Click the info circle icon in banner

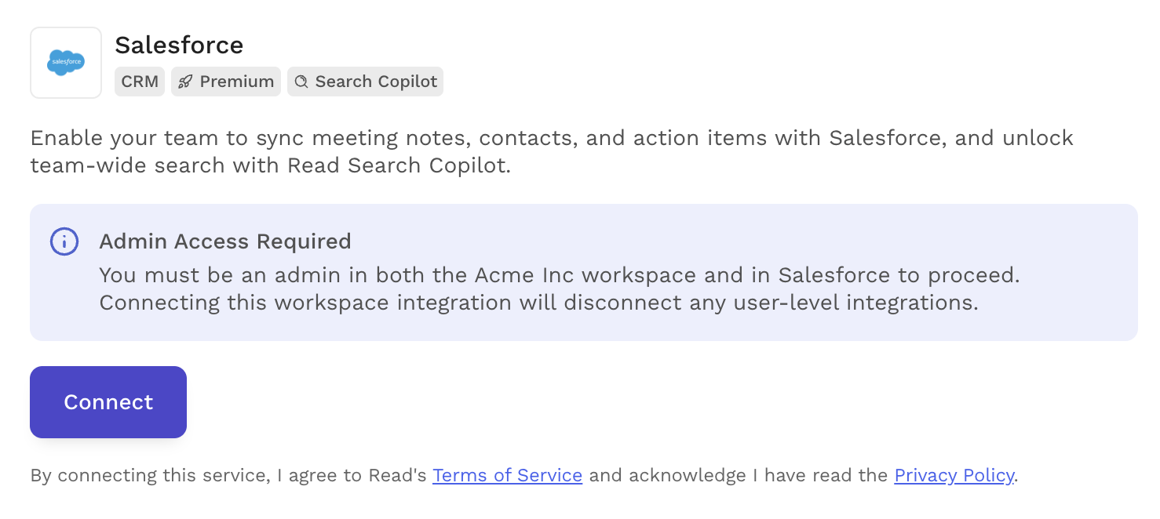[64, 241]
